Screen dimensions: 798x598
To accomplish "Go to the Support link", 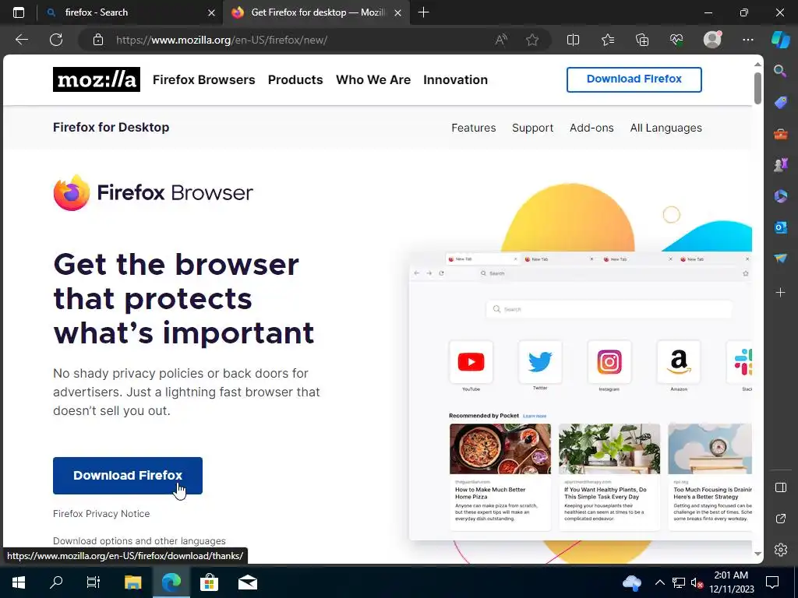I will tap(532, 128).
